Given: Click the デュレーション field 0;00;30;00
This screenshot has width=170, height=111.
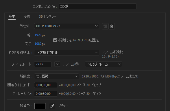Looking at the screenshot, I should pos(46,94).
